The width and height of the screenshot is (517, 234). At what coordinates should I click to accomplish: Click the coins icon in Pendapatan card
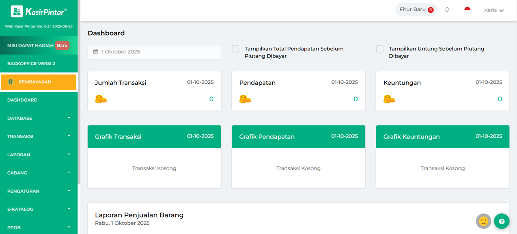(245, 99)
